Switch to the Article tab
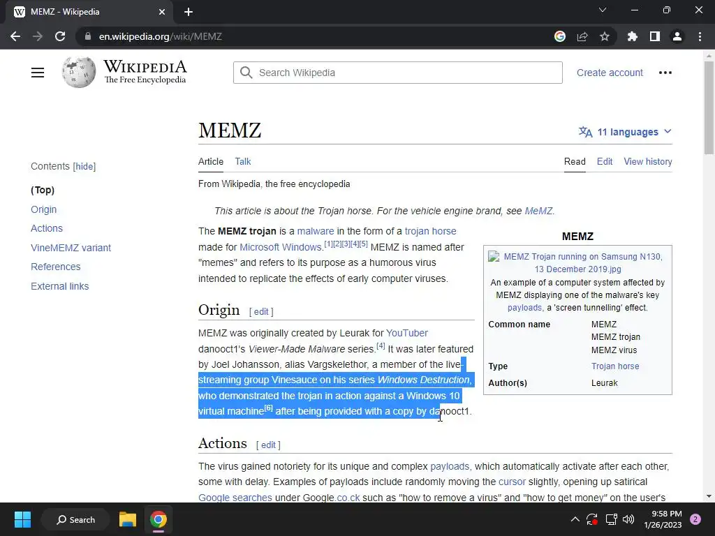Screen dimensions: 715x536 (x=211, y=161)
